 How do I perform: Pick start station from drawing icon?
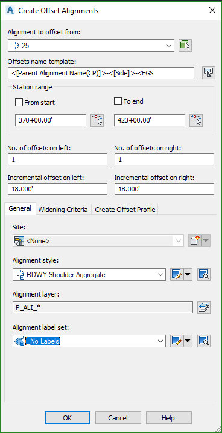click(x=97, y=120)
